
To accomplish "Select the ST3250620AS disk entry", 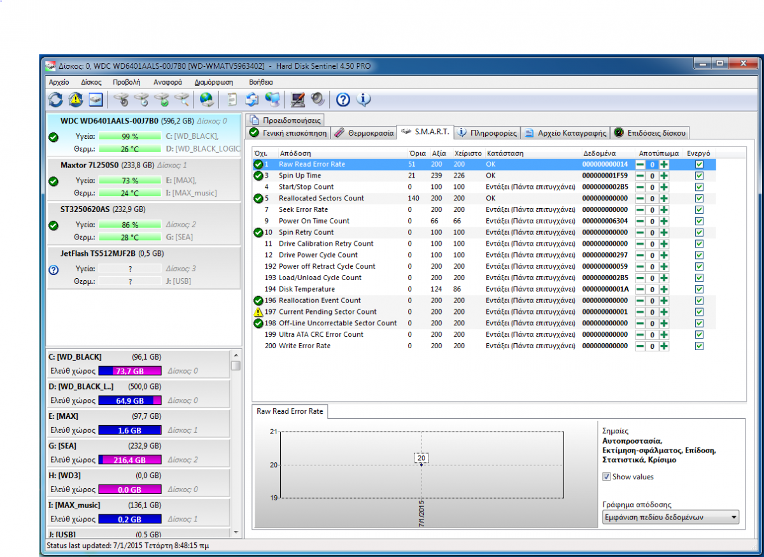I will [x=145, y=224].
